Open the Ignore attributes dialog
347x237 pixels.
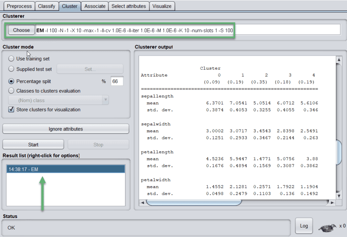click(x=66, y=129)
